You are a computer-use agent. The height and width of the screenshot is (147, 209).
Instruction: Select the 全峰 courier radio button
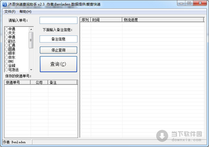click(7, 65)
